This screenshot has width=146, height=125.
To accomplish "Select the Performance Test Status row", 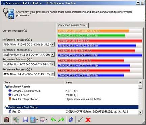I will click(x=73, y=107).
